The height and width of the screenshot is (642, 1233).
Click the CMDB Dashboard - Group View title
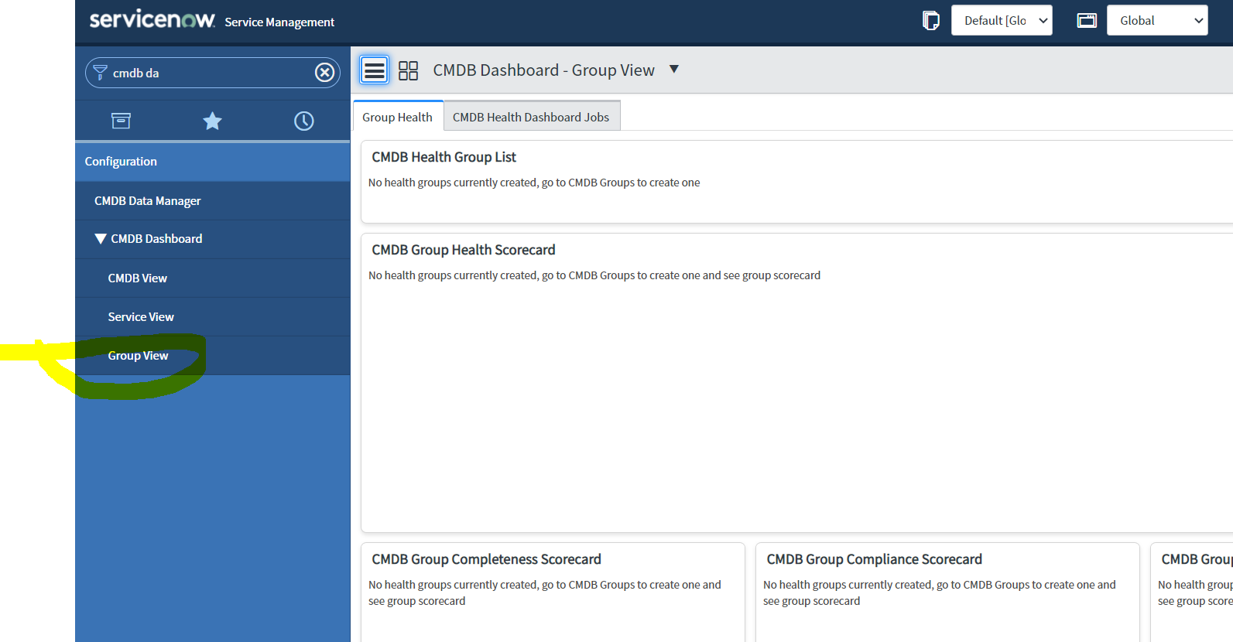(543, 70)
